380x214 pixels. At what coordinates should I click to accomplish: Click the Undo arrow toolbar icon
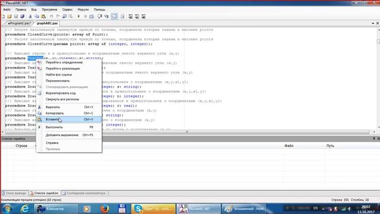(52, 17)
